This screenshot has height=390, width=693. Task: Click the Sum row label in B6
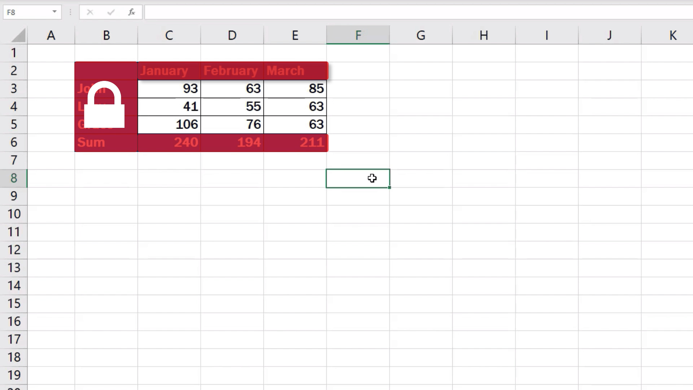(x=105, y=142)
